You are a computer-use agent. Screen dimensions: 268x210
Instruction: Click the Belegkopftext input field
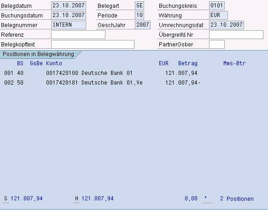(x=93, y=45)
